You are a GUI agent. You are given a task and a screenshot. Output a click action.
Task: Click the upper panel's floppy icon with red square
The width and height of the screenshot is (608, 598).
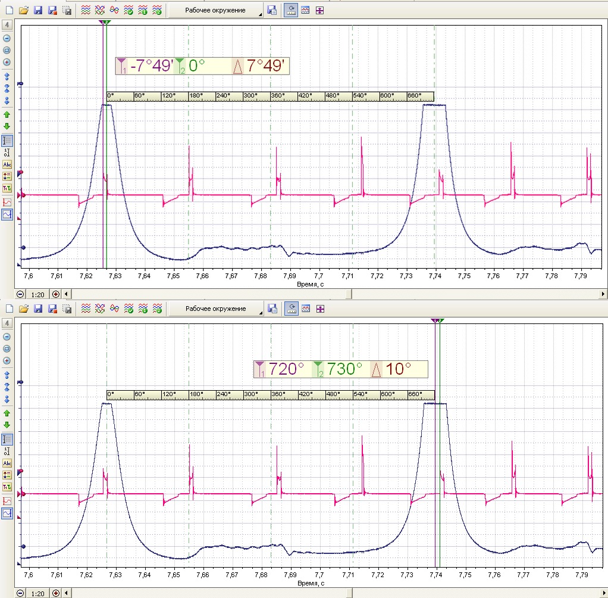click(52, 11)
